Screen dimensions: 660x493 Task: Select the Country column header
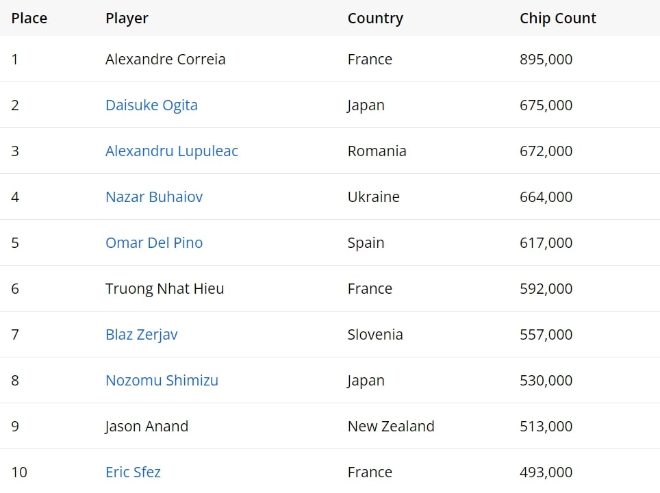(375, 18)
